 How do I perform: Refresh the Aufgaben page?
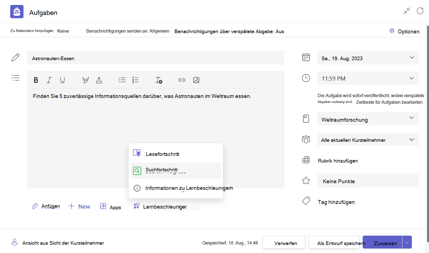(420, 11)
